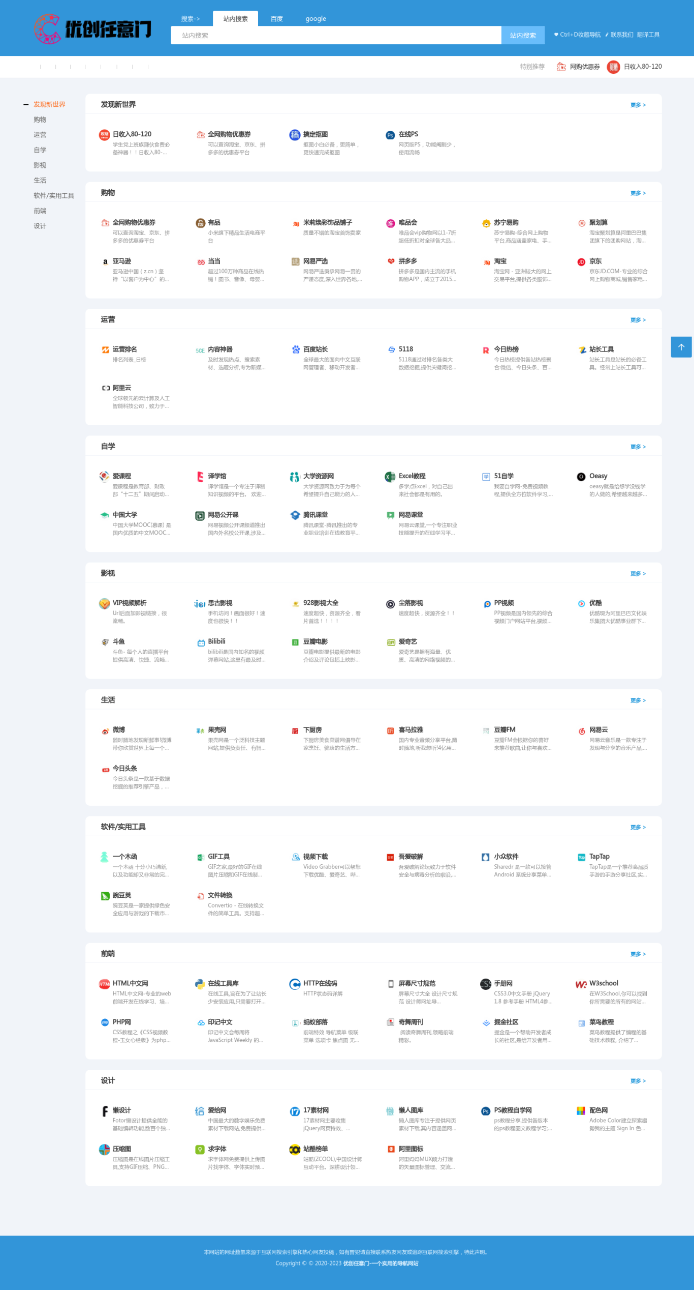Expand 更多 in the 购物 section

point(638,193)
